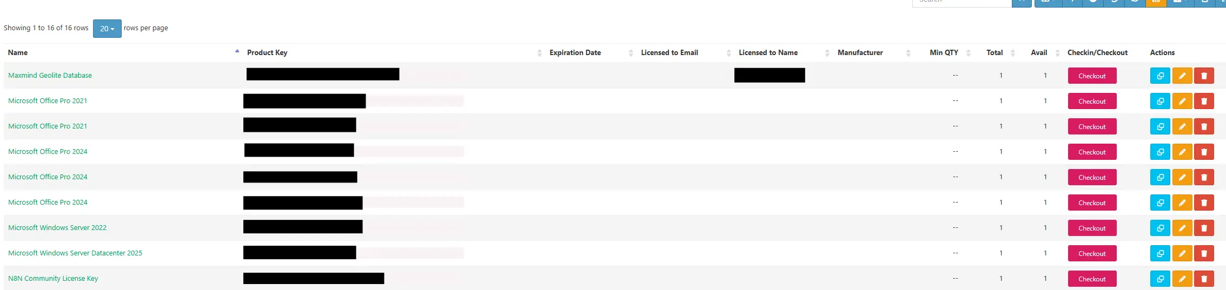Delete the Maxmind Geolite Database license
The height and width of the screenshot is (290, 1226).
(1204, 76)
